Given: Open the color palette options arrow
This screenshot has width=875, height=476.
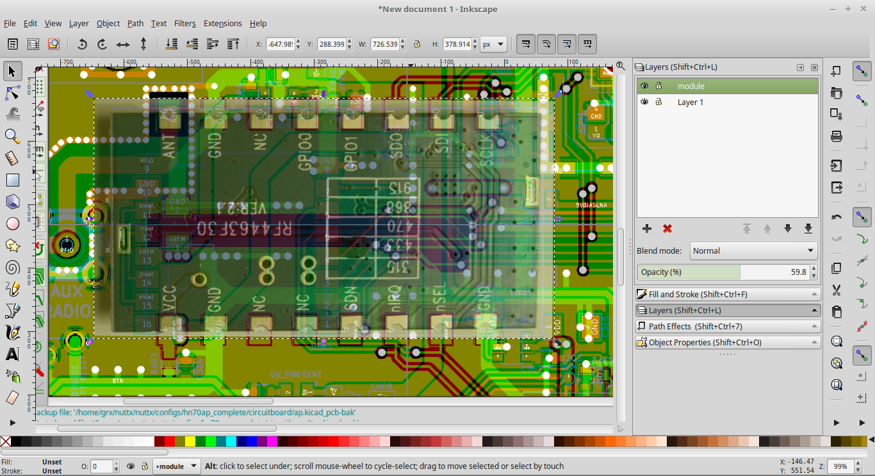Looking at the screenshot, I should click(871, 441).
